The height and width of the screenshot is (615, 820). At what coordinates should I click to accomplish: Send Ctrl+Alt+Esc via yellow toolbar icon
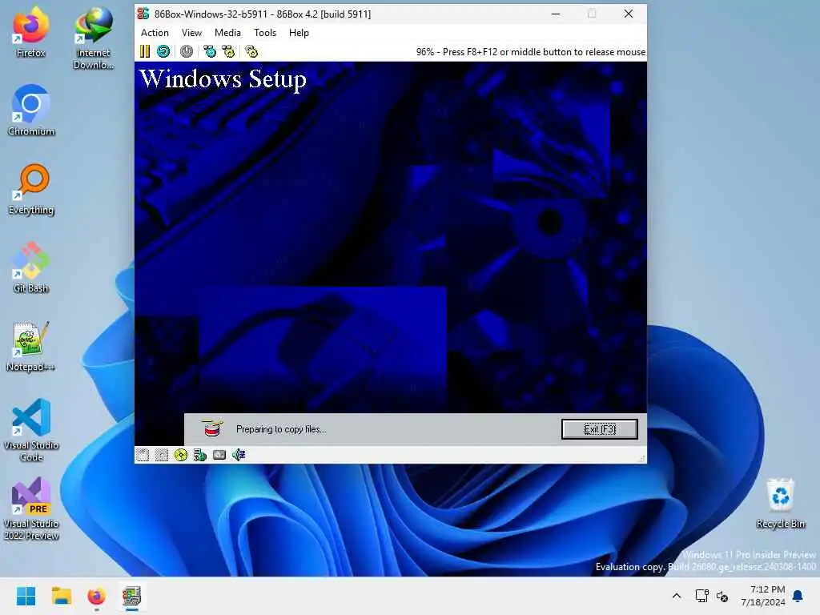click(x=228, y=51)
